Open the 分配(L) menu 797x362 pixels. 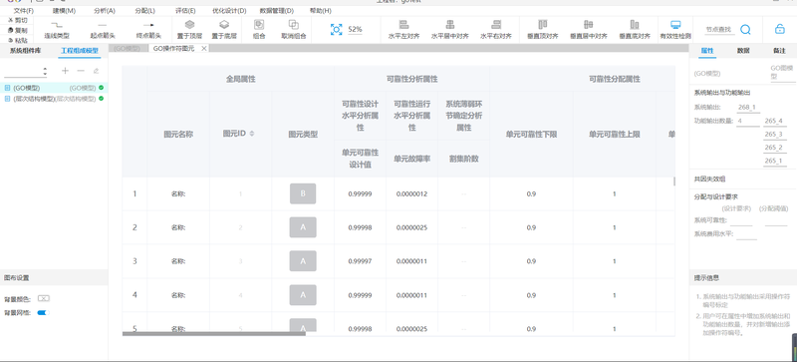[145, 10]
